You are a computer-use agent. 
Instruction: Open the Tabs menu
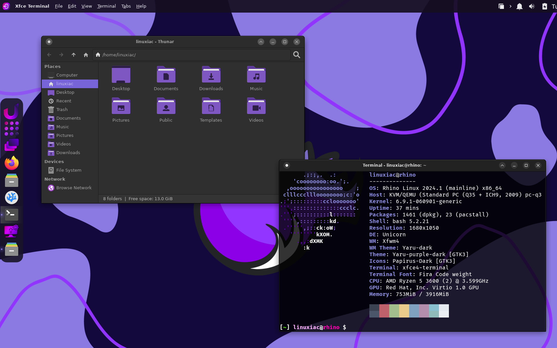pos(126,6)
